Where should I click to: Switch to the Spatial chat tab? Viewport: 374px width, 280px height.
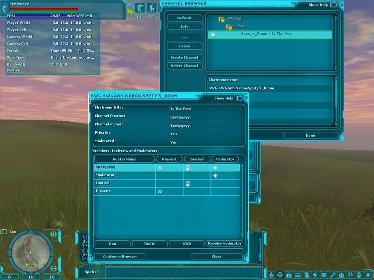pyautogui.click(x=91, y=272)
